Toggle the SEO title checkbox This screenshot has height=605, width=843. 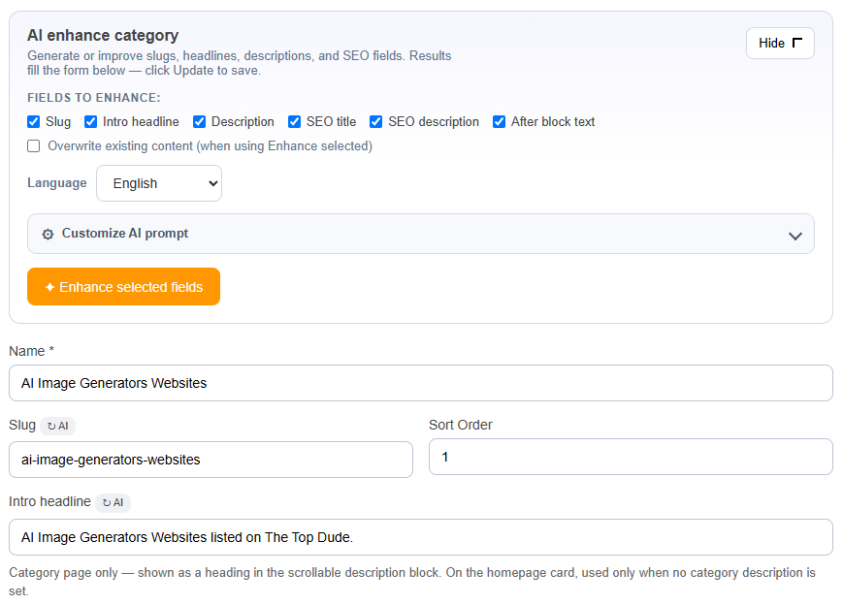pos(294,122)
